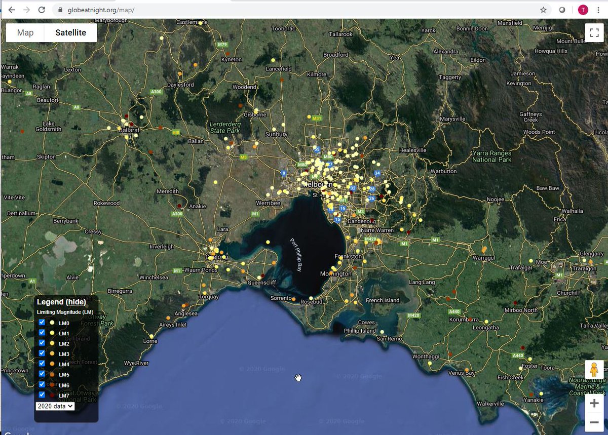Screen dimensions: 608x435
Task: View site security lock info
Action: [60, 10]
